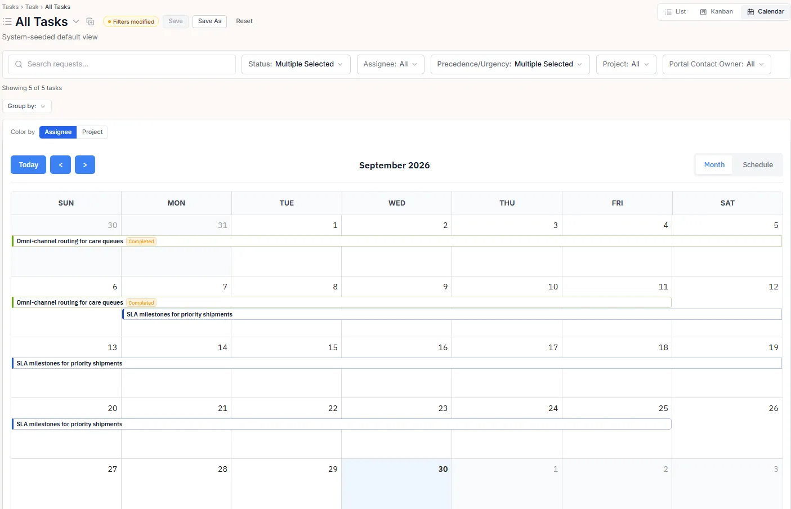Screen dimensions: 791x509
Task: Click Completed badge in first week row
Action: tap(141, 242)
